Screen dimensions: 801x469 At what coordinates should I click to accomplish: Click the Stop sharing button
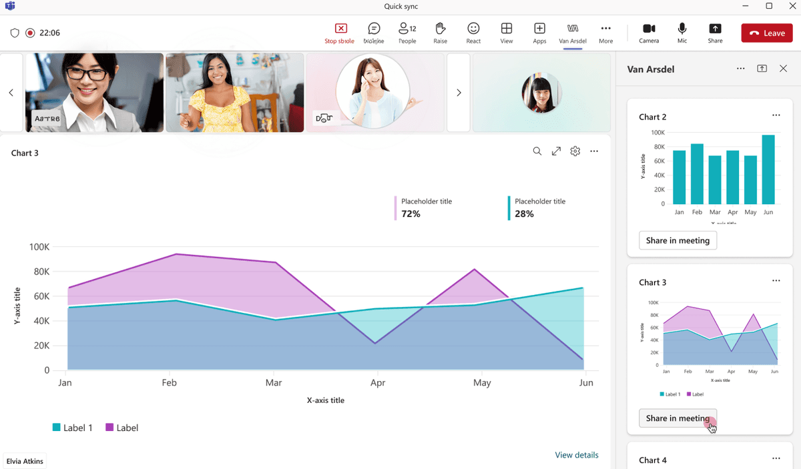pos(340,33)
